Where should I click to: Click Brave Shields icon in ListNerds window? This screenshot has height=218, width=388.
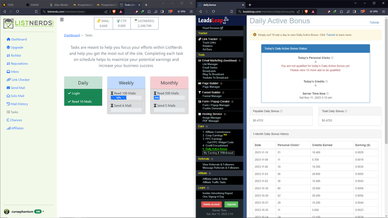(114, 12)
